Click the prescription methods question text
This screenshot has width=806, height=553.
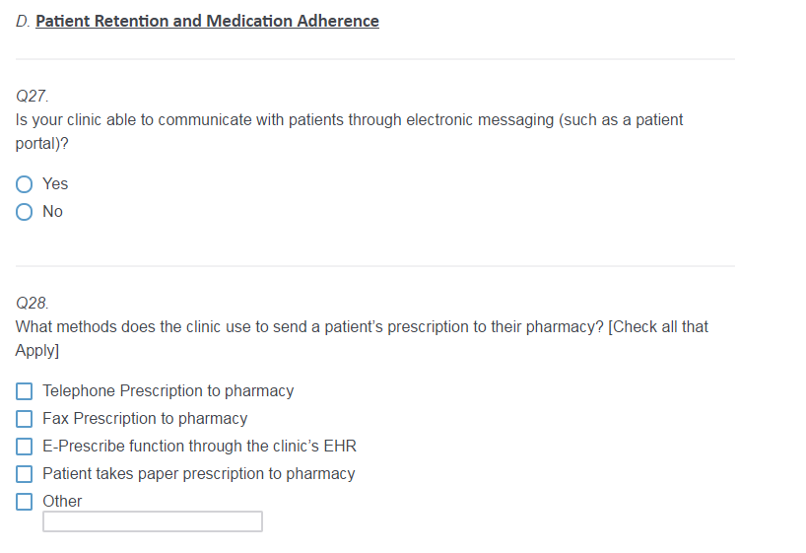(x=362, y=326)
